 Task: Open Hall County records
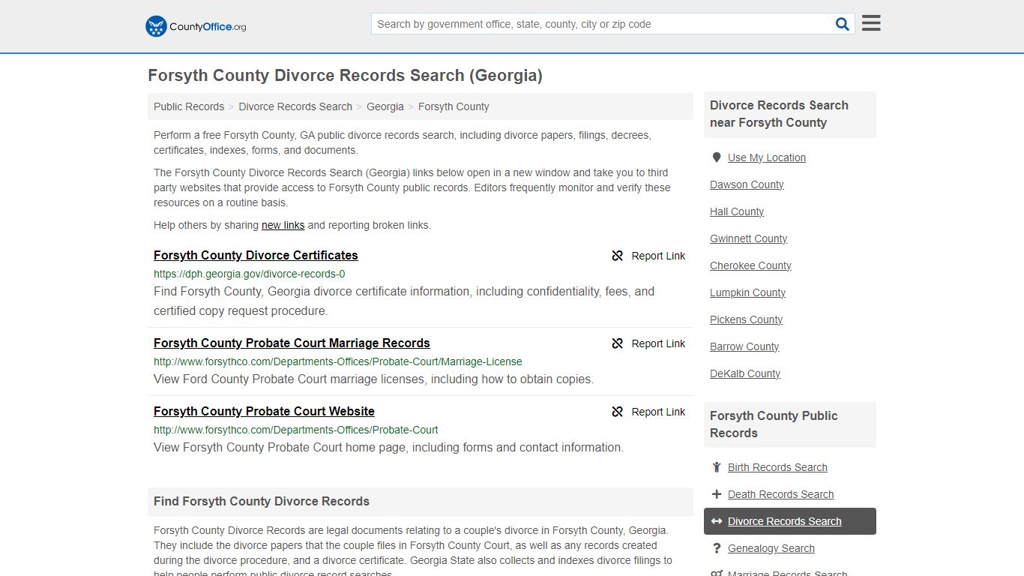[737, 211]
